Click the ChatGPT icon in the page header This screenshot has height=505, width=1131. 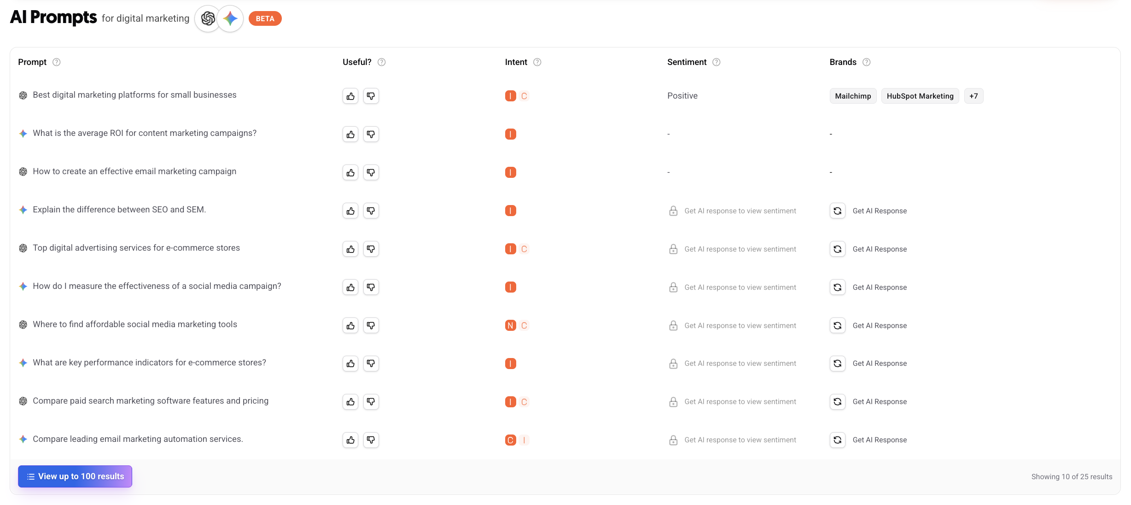pos(208,18)
